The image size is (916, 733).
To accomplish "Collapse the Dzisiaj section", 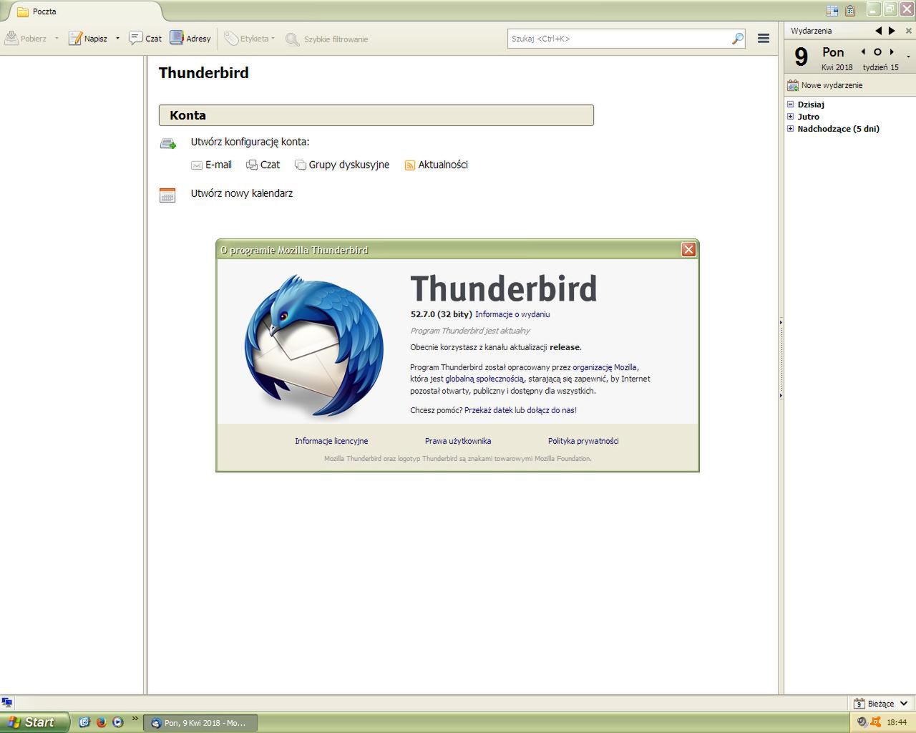I will (x=790, y=105).
